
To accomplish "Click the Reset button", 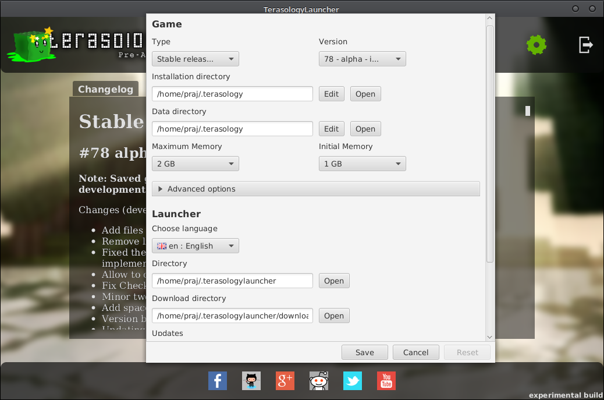I will point(467,352).
